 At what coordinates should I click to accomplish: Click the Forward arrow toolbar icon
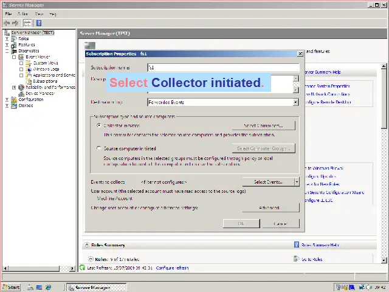(x=15, y=23)
